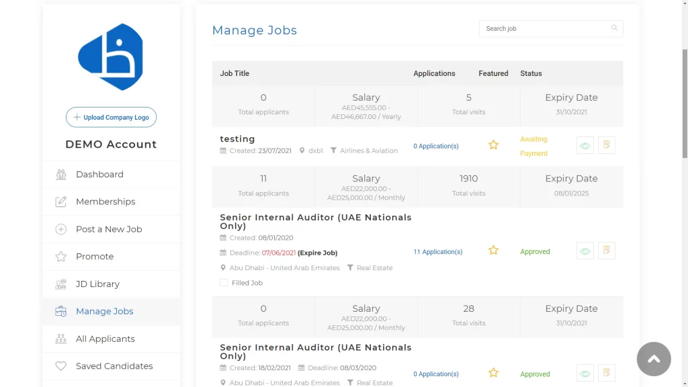Click the Search job input field
Image resolution: width=688 pixels, height=387 pixels.
coord(551,28)
